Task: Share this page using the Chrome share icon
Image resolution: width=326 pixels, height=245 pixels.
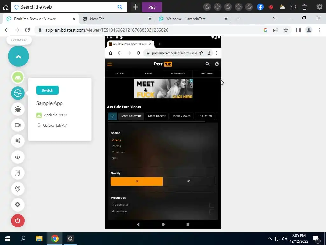Action: [x=276, y=30]
